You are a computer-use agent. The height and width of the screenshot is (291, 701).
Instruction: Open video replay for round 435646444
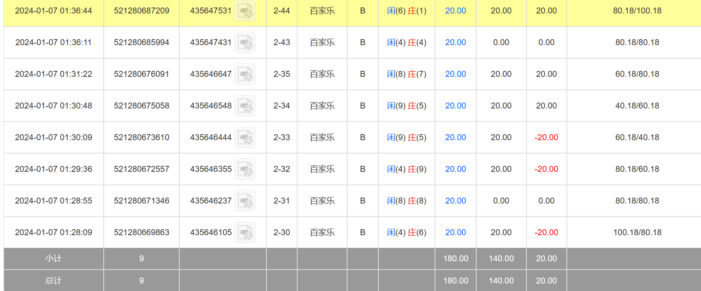[245, 138]
